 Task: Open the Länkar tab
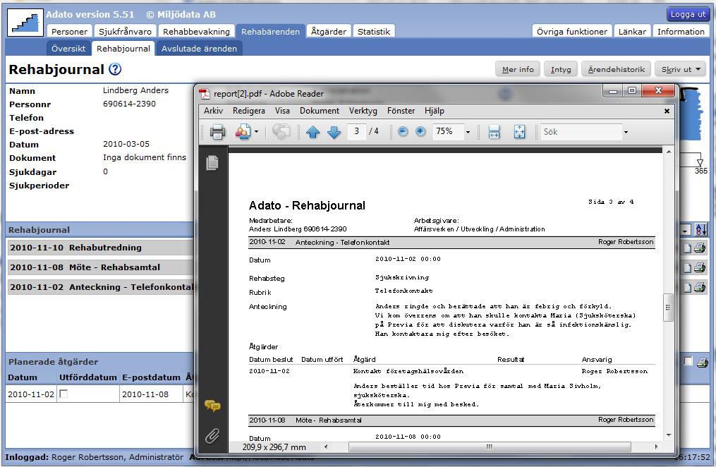632,32
